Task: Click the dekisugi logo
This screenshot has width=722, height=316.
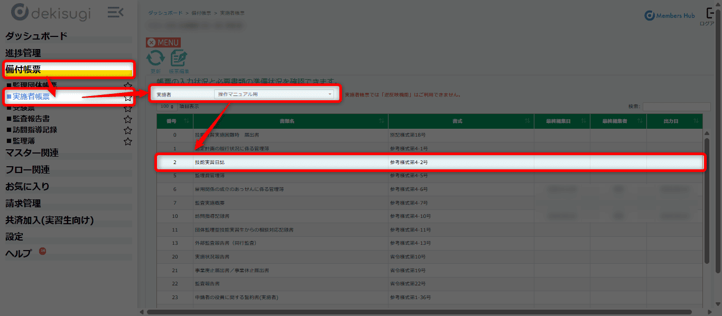Action: [x=49, y=12]
